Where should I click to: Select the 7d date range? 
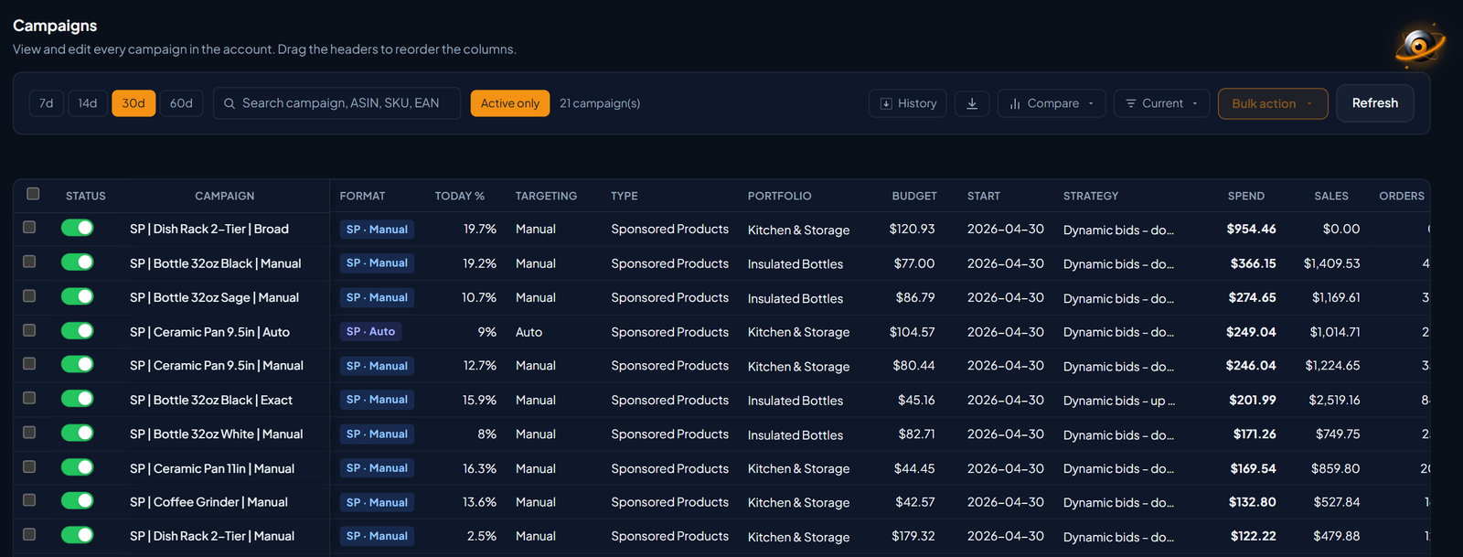point(47,103)
